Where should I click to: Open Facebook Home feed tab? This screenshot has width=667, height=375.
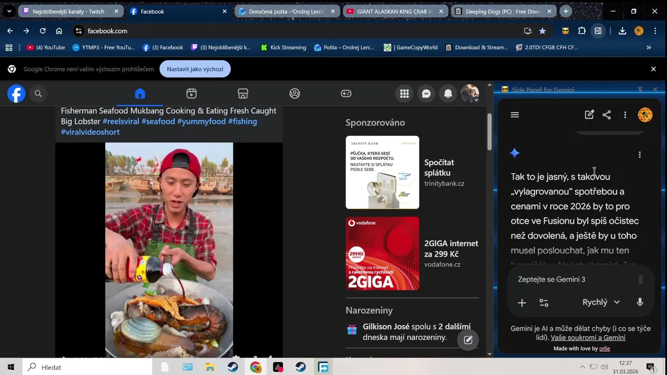140,94
